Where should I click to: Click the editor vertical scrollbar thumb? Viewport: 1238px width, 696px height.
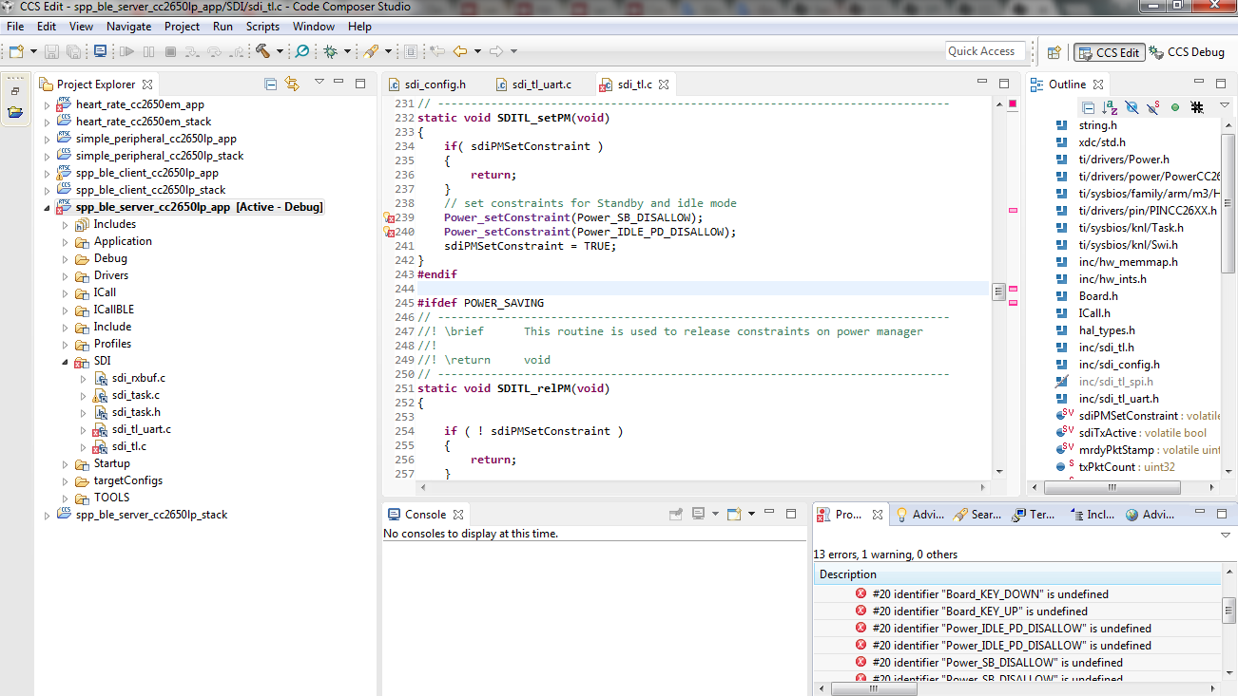click(998, 292)
